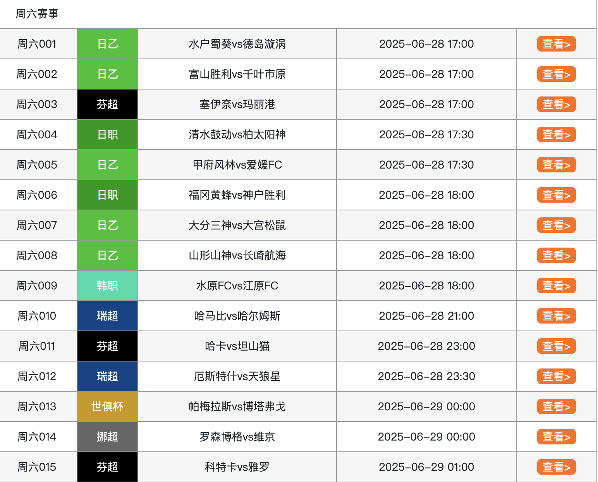Click the 日职 league tag in 周六004 row
The height and width of the screenshot is (482, 598).
107,134
